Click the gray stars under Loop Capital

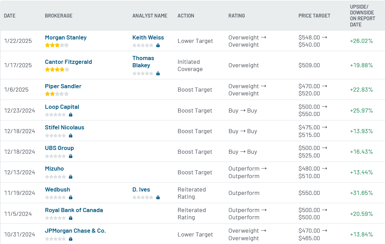tap(55, 115)
